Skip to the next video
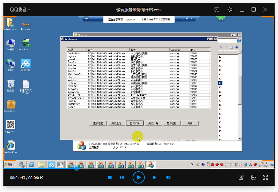The image size is (278, 192). [x=155, y=177]
